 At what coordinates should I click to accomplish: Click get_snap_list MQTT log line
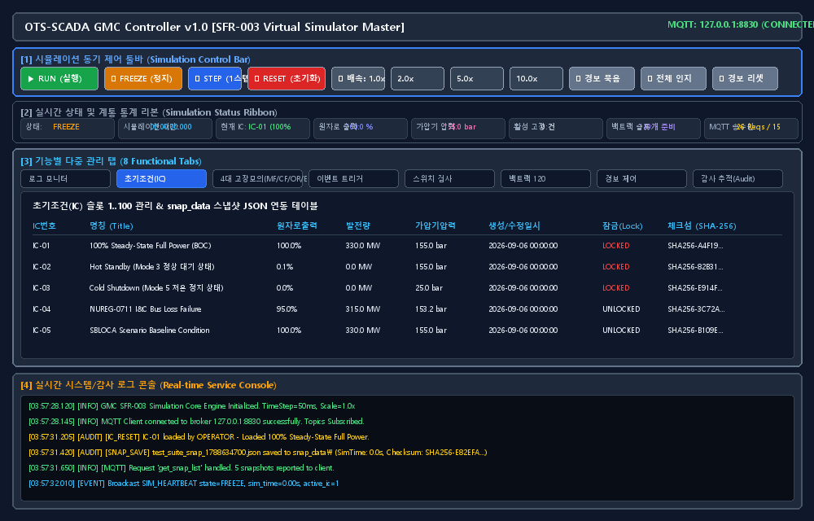point(182,468)
